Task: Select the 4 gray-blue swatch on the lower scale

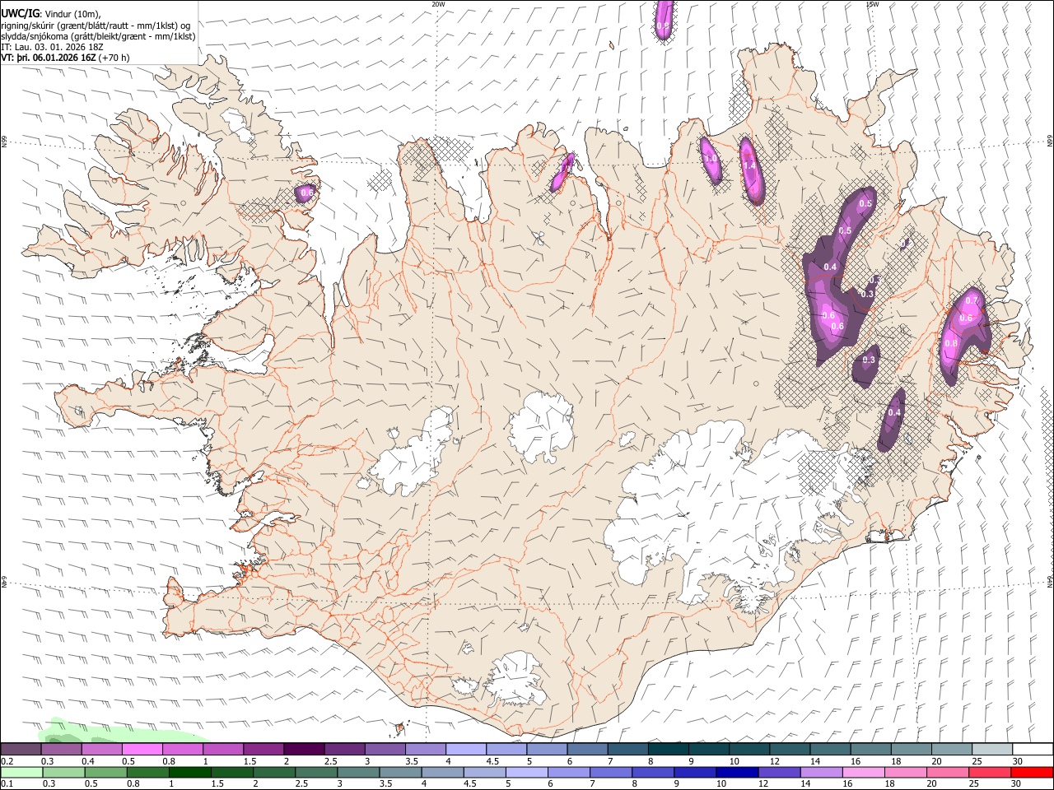Action: (x=442, y=772)
